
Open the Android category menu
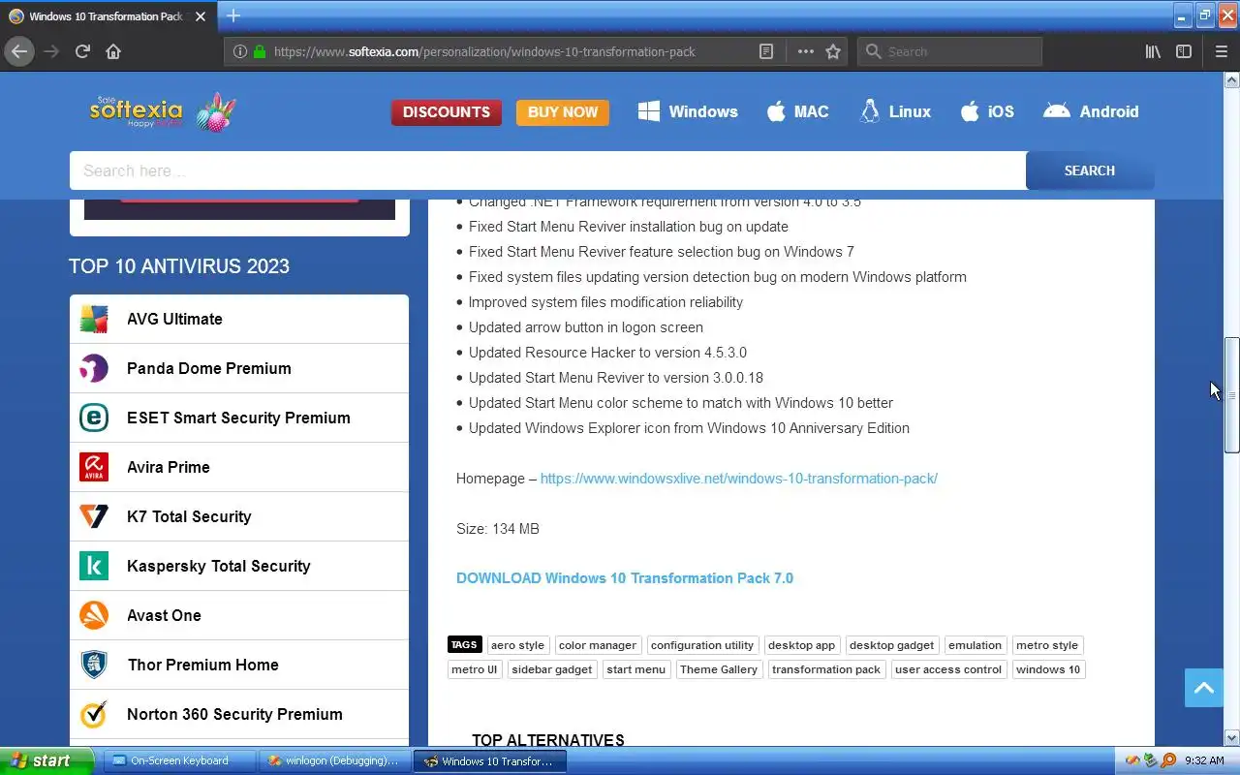[1091, 111]
